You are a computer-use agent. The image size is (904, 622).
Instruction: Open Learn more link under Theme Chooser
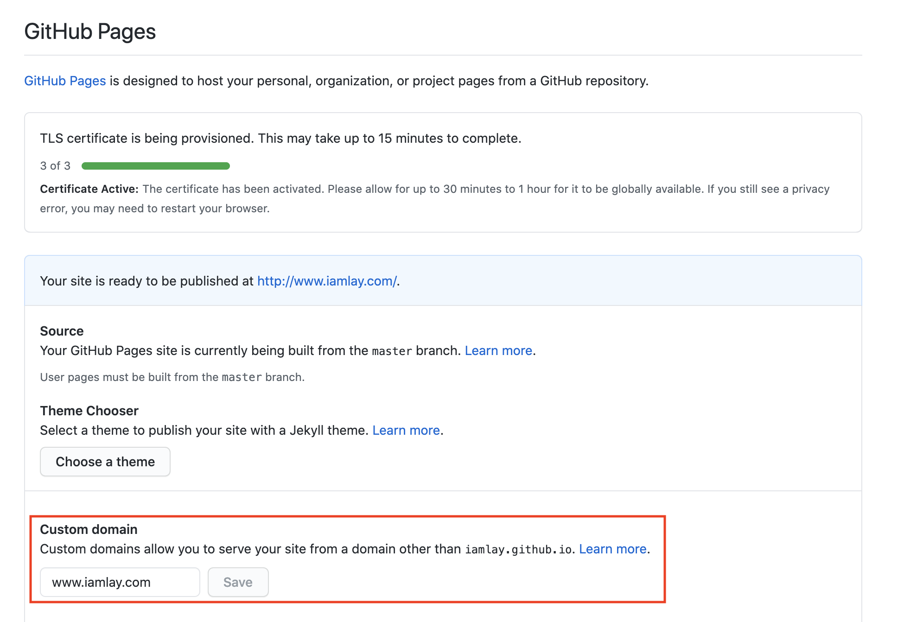(406, 430)
